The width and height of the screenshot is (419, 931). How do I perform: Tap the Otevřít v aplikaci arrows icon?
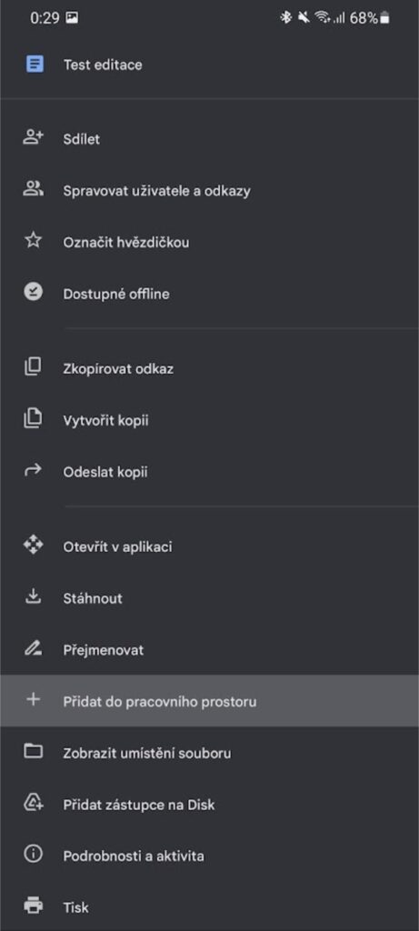[x=34, y=545]
